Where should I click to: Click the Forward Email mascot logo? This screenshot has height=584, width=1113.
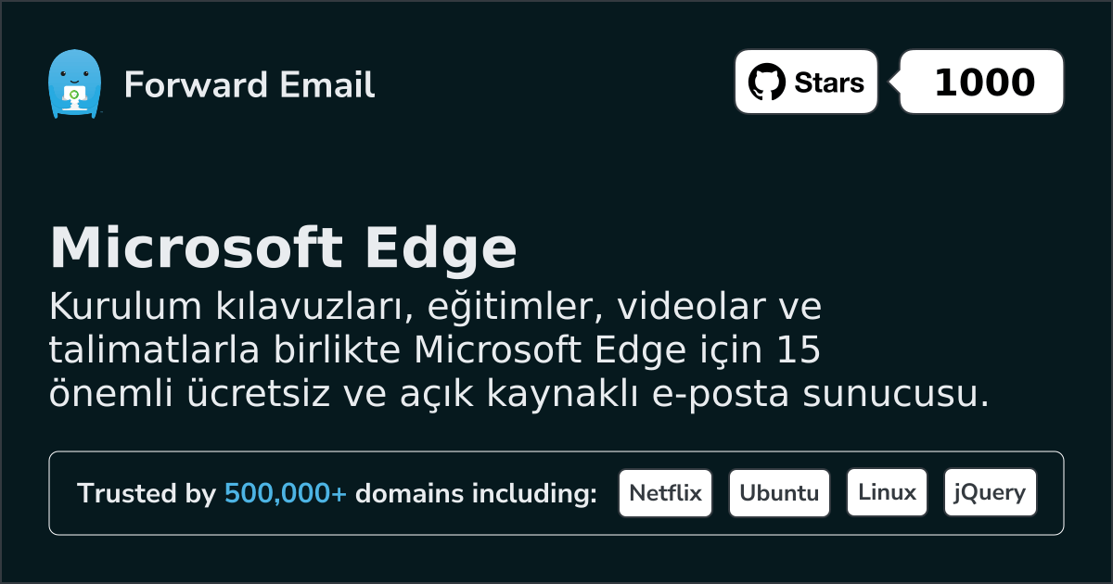74,83
